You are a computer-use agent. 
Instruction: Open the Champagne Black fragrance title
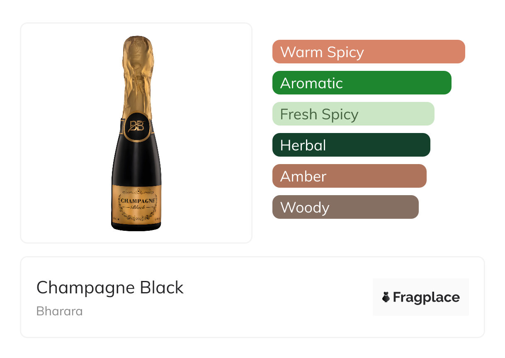[110, 288]
